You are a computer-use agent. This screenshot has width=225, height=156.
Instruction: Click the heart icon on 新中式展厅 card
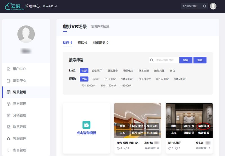point(177,148)
